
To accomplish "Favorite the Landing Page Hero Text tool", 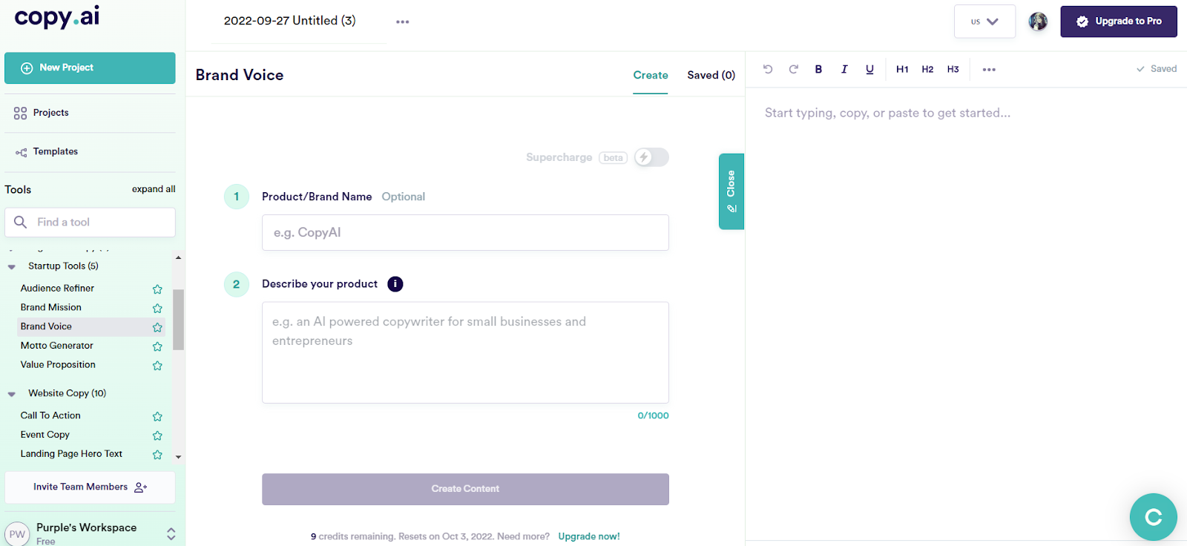I will [157, 455].
